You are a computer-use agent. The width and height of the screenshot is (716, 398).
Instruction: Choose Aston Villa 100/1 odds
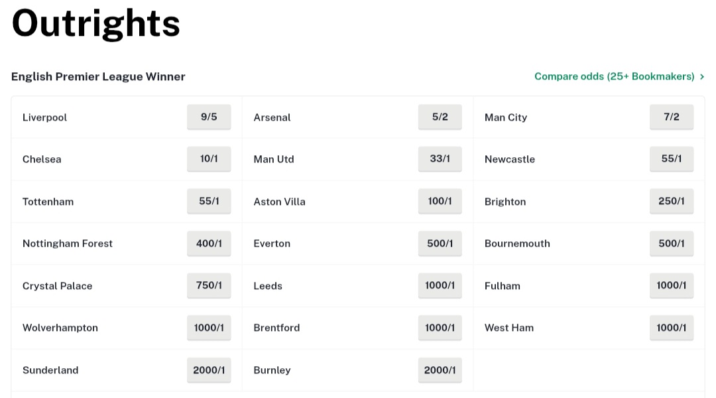[x=440, y=201]
